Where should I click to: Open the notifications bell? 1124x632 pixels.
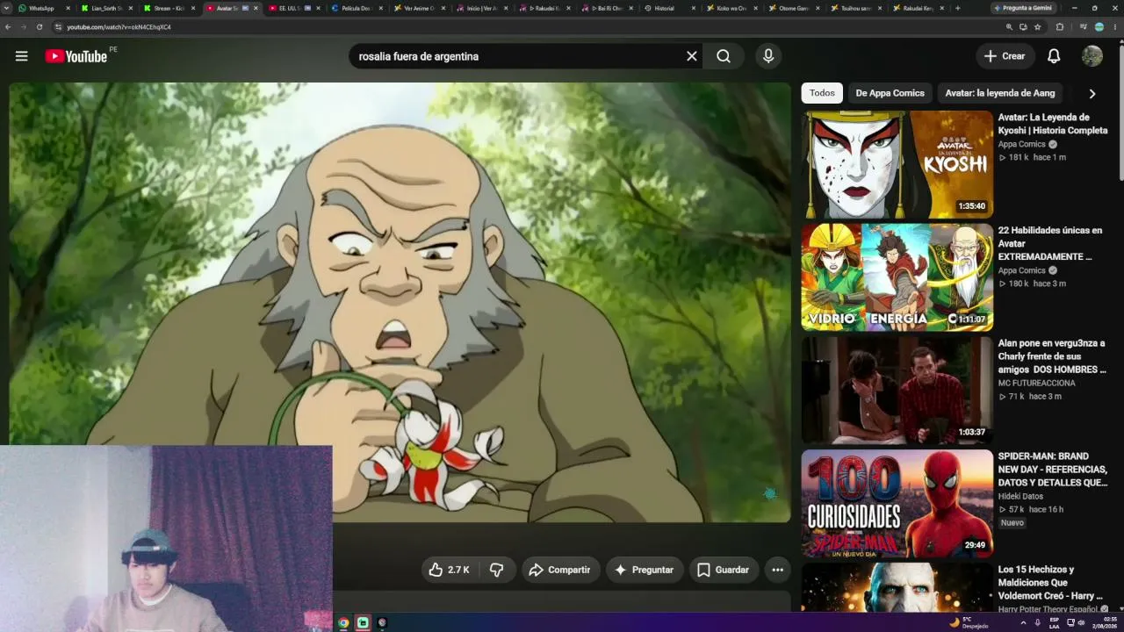coord(1054,56)
